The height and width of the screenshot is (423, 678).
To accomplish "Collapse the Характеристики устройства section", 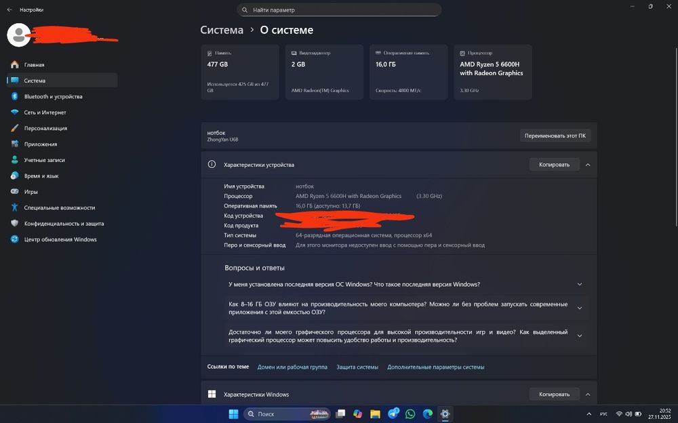I will pyautogui.click(x=588, y=165).
